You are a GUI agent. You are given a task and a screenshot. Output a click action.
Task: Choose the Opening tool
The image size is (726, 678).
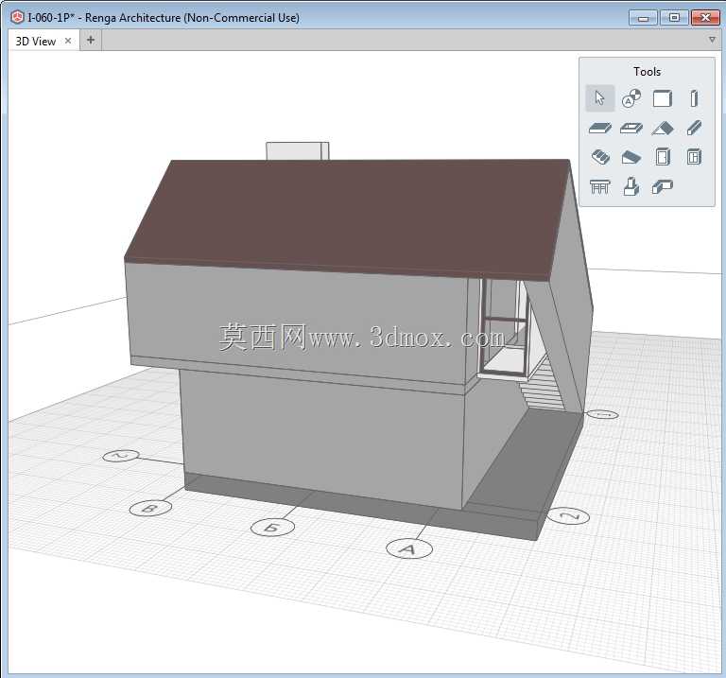coord(631,128)
